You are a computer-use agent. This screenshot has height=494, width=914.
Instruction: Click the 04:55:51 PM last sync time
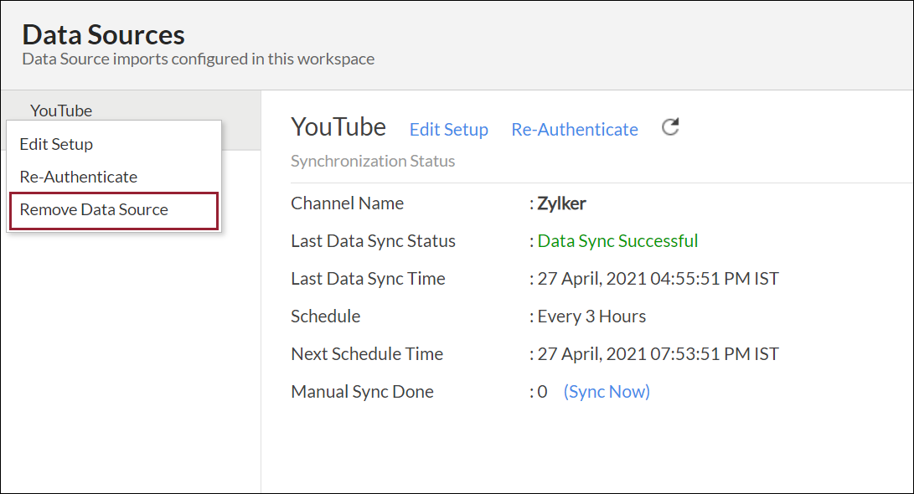click(658, 278)
